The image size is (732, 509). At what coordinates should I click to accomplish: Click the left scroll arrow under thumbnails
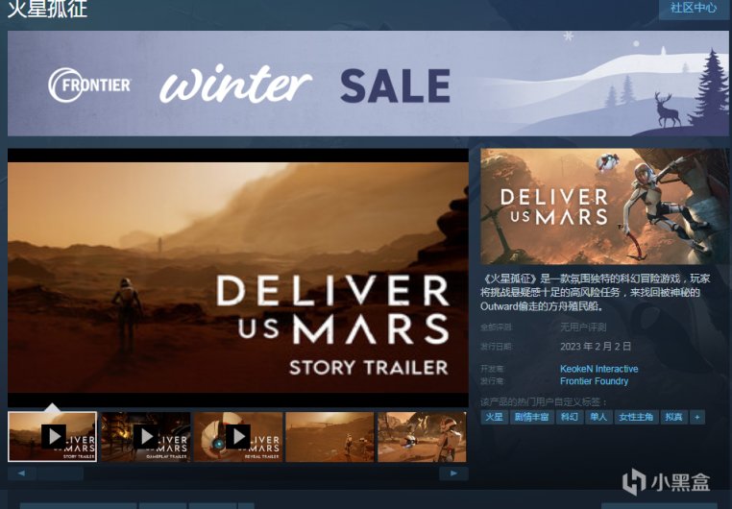tap(22, 473)
